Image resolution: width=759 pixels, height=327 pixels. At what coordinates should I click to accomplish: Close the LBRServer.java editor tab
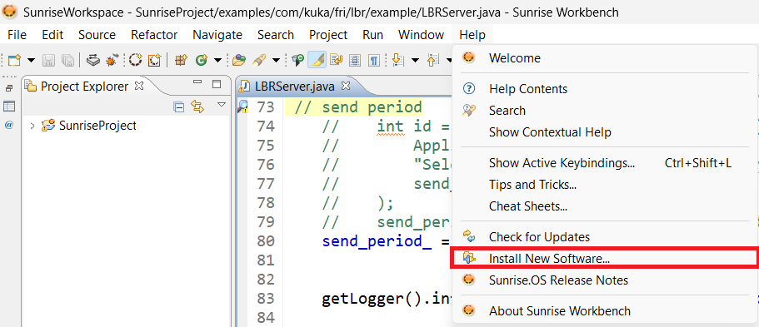pyautogui.click(x=345, y=86)
